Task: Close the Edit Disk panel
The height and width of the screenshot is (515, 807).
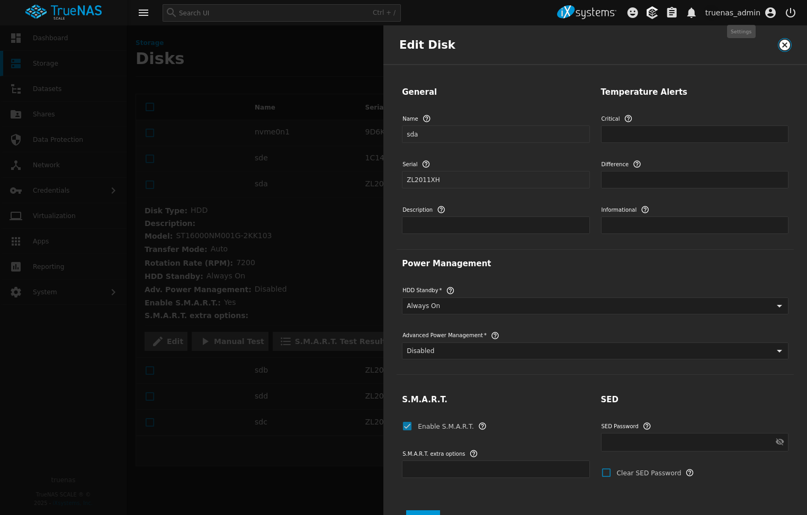Action: point(784,45)
